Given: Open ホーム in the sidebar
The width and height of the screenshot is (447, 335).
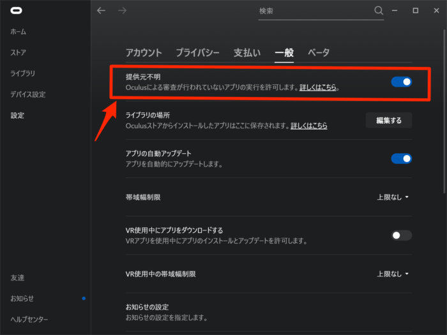Looking at the screenshot, I should [19, 32].
